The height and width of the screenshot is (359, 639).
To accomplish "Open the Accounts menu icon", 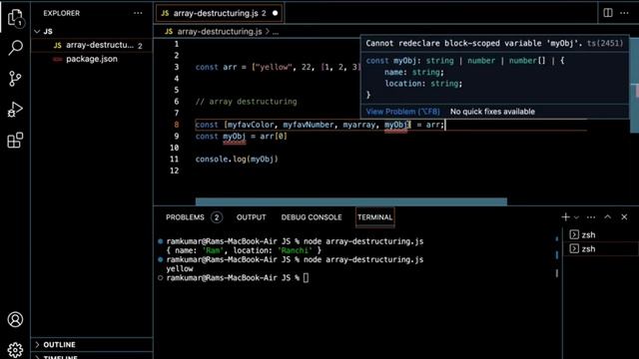I will tap(15, 319).
